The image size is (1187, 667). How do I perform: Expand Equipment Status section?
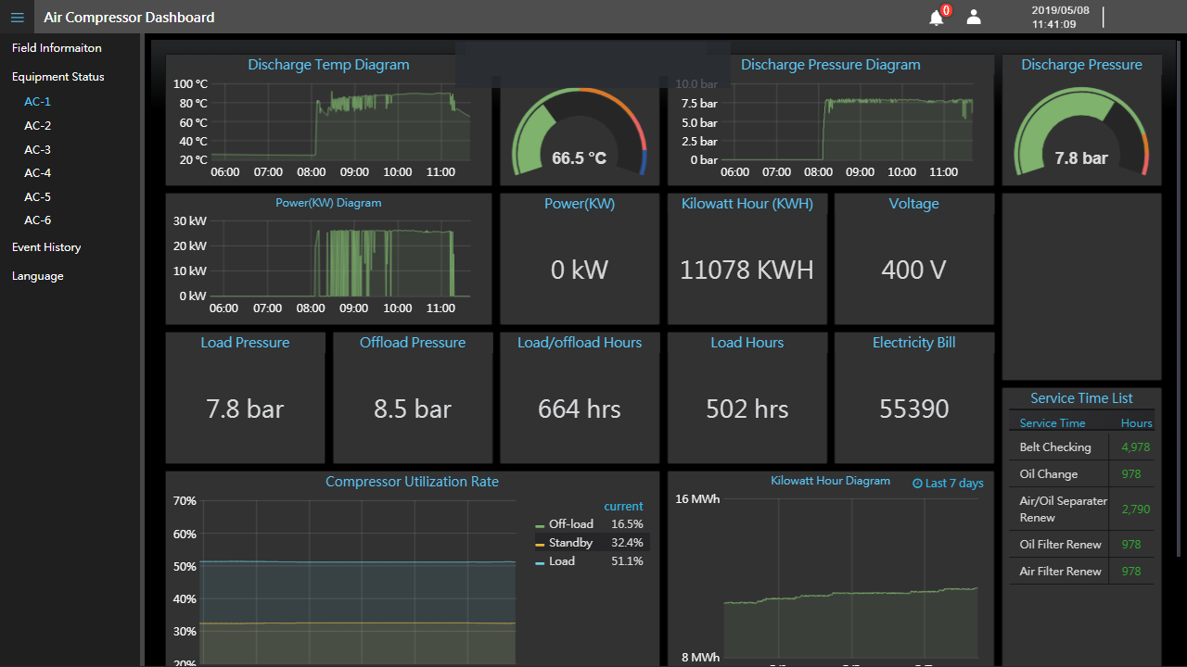[57, 77]
